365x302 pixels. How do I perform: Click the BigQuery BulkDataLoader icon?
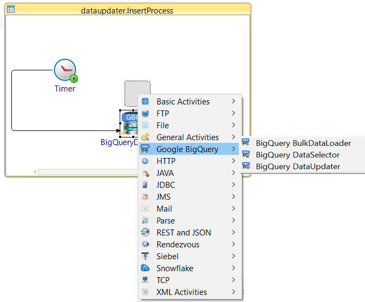coord(246,143)
